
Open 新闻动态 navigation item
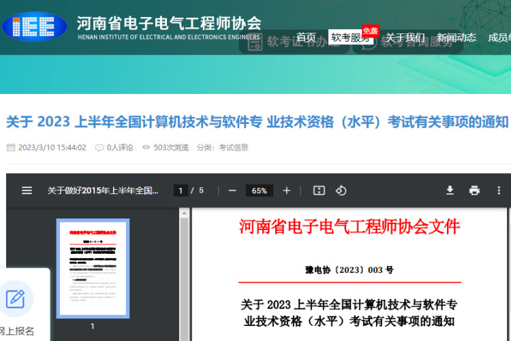pos(456,37)
